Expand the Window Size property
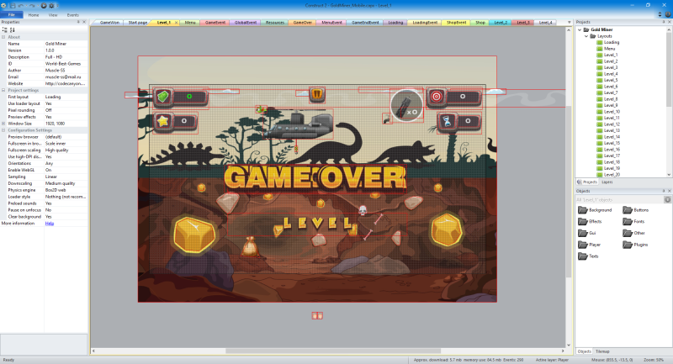The image size is (673, 364). (3, 124)
